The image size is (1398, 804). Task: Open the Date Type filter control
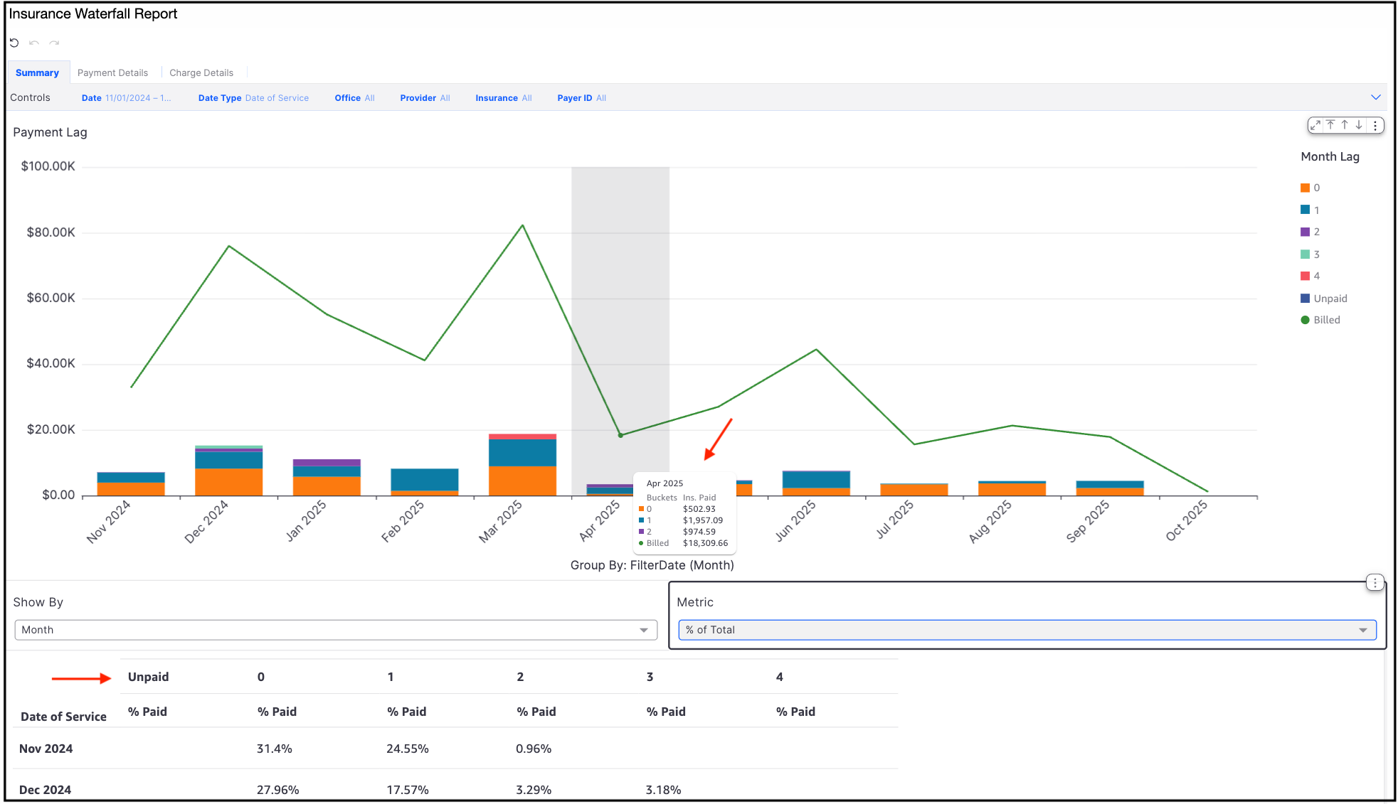click(253, 98)
